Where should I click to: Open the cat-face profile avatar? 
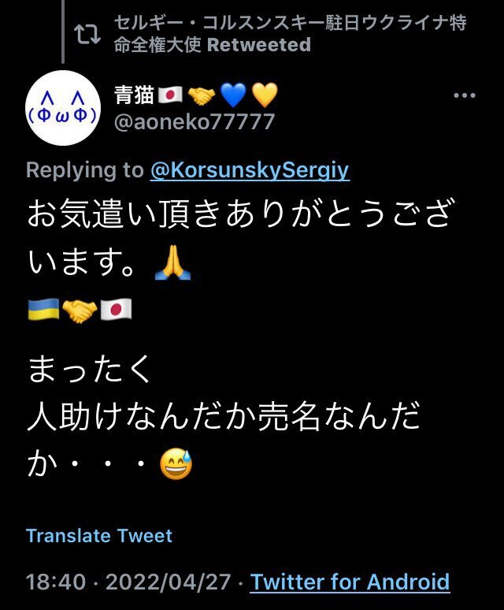click(x=63, y=108)
